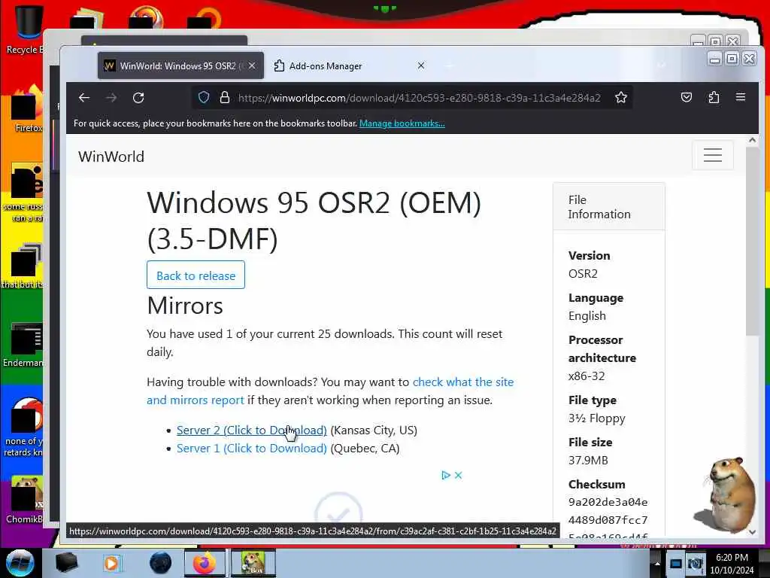Select the Firefox desktop shortcut

26,109
